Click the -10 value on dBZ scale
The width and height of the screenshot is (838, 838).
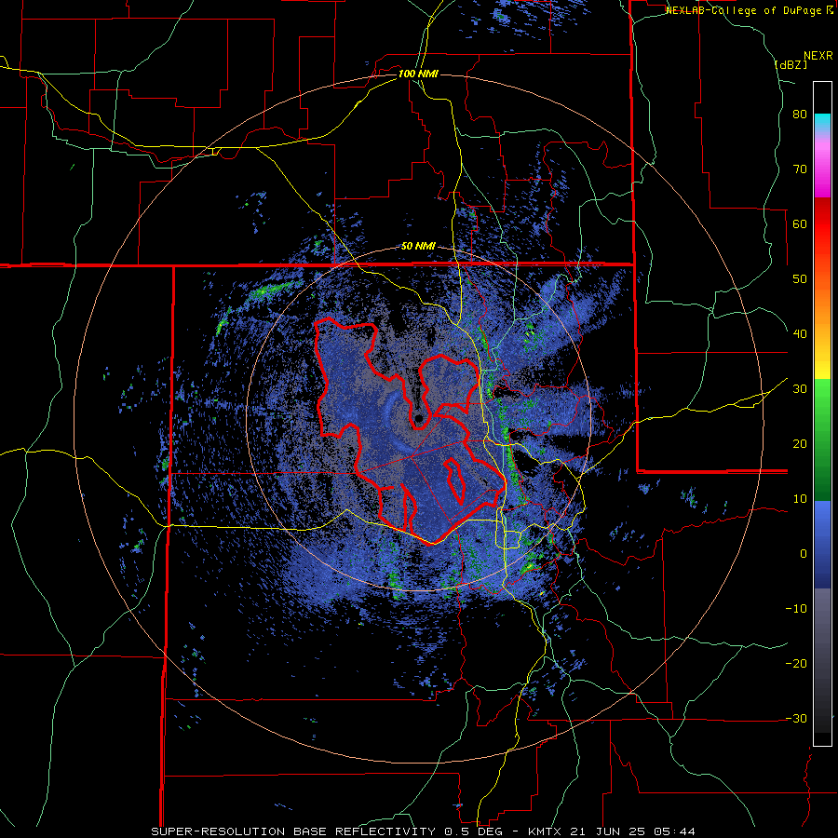(796, 609)
